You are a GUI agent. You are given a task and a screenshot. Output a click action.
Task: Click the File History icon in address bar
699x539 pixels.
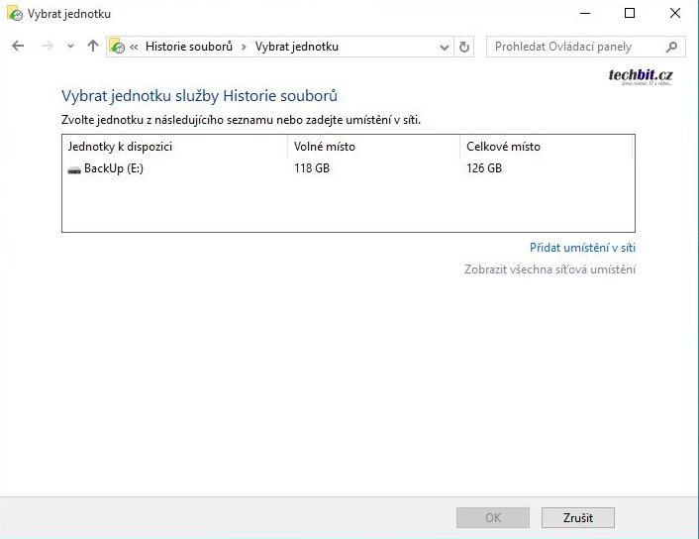coord(118,47)
